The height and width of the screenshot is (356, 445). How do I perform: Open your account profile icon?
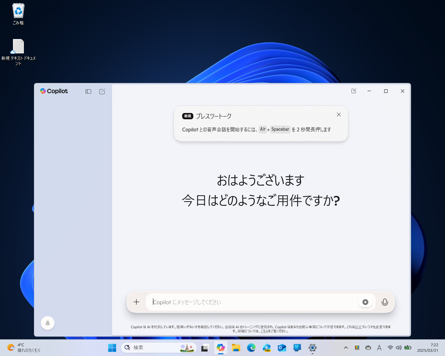click(x=48, y=323)
